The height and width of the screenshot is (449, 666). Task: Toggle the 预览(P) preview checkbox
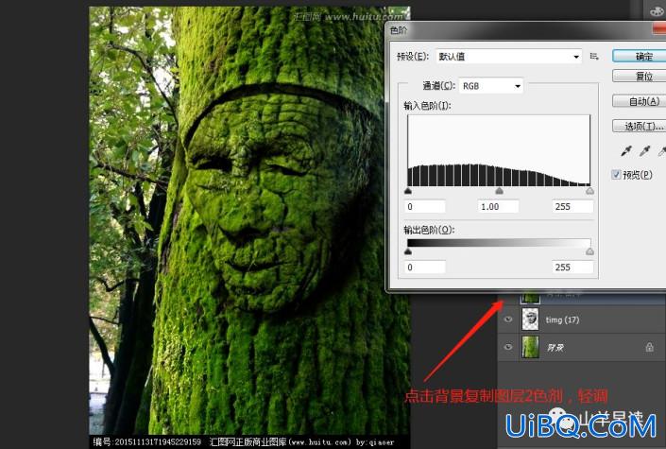pos(616,174)
